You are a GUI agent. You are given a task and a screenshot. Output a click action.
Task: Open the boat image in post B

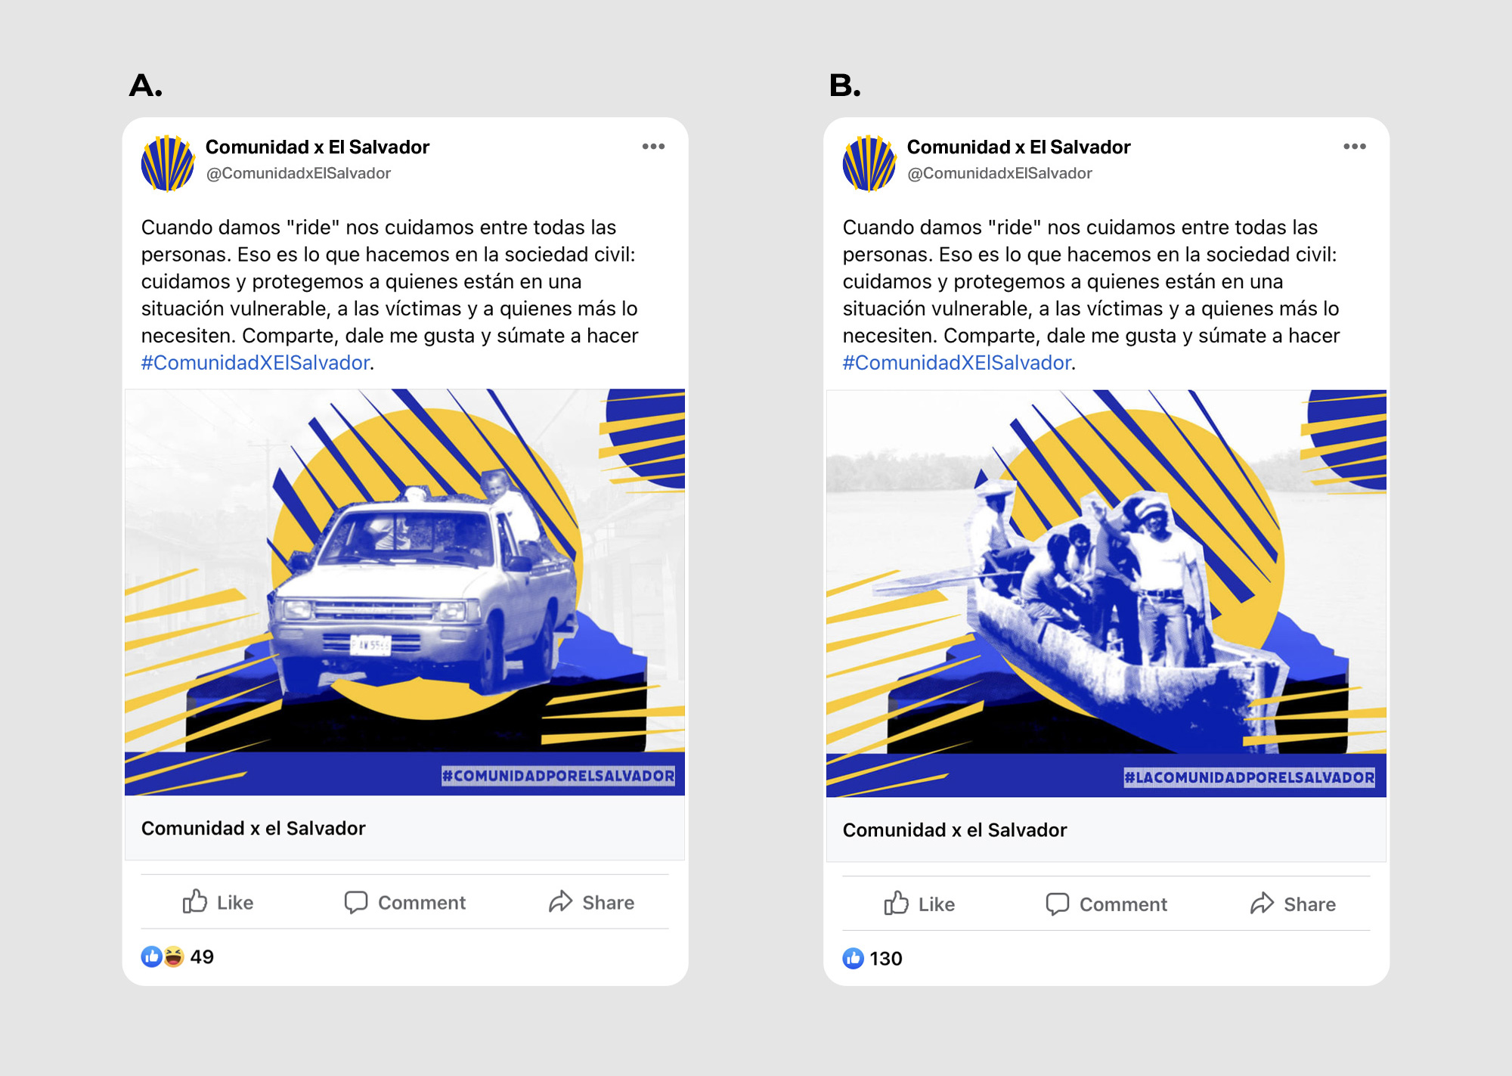pos(1106,594)
